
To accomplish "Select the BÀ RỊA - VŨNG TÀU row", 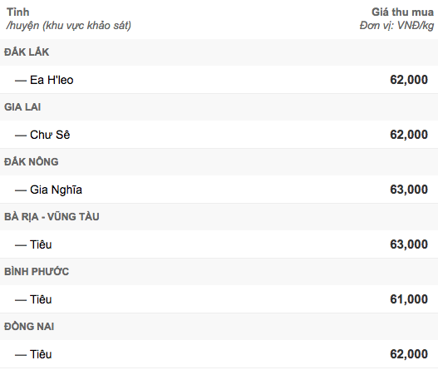I will coord(219,216).
